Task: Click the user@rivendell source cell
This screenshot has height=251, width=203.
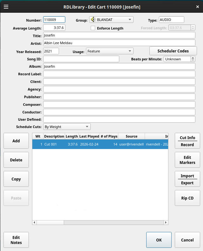Action: tap(131, 144)
